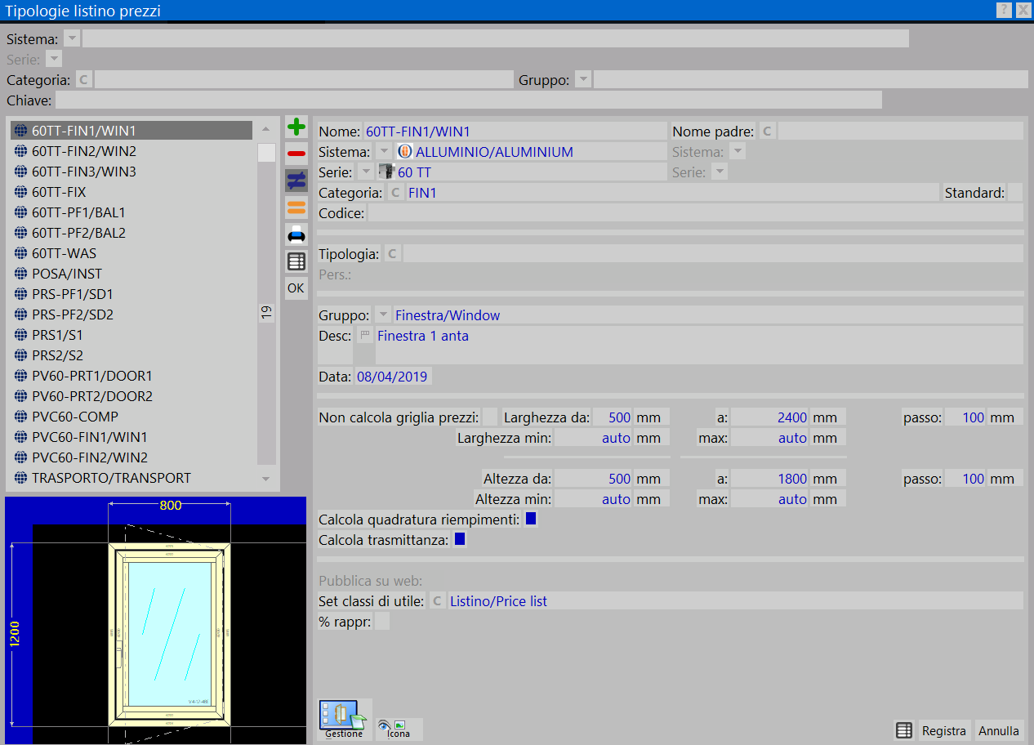Click the Data field 08/04/2019
The image size is (1034, 745).
coord(394,377)
